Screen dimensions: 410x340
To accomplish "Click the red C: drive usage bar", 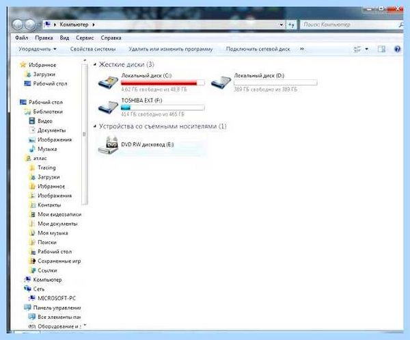I will [x=163, y=83].
